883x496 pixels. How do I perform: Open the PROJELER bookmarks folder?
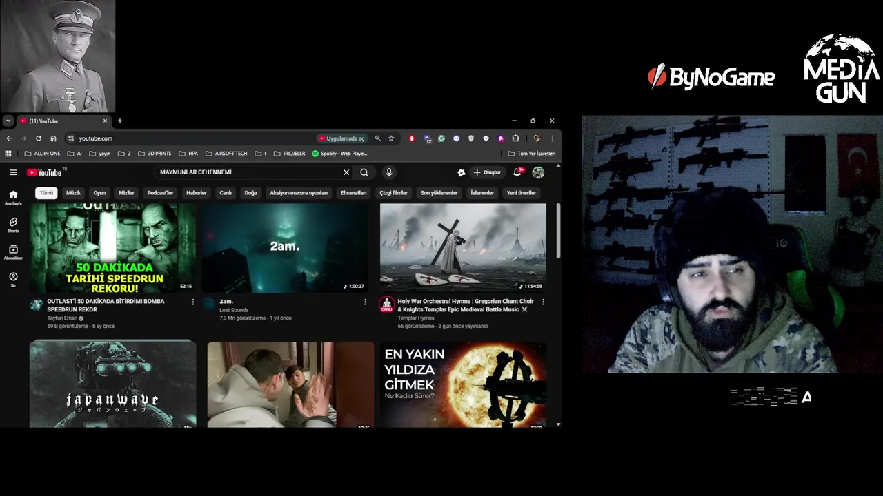pyautogui.click(x=289, y=154)
